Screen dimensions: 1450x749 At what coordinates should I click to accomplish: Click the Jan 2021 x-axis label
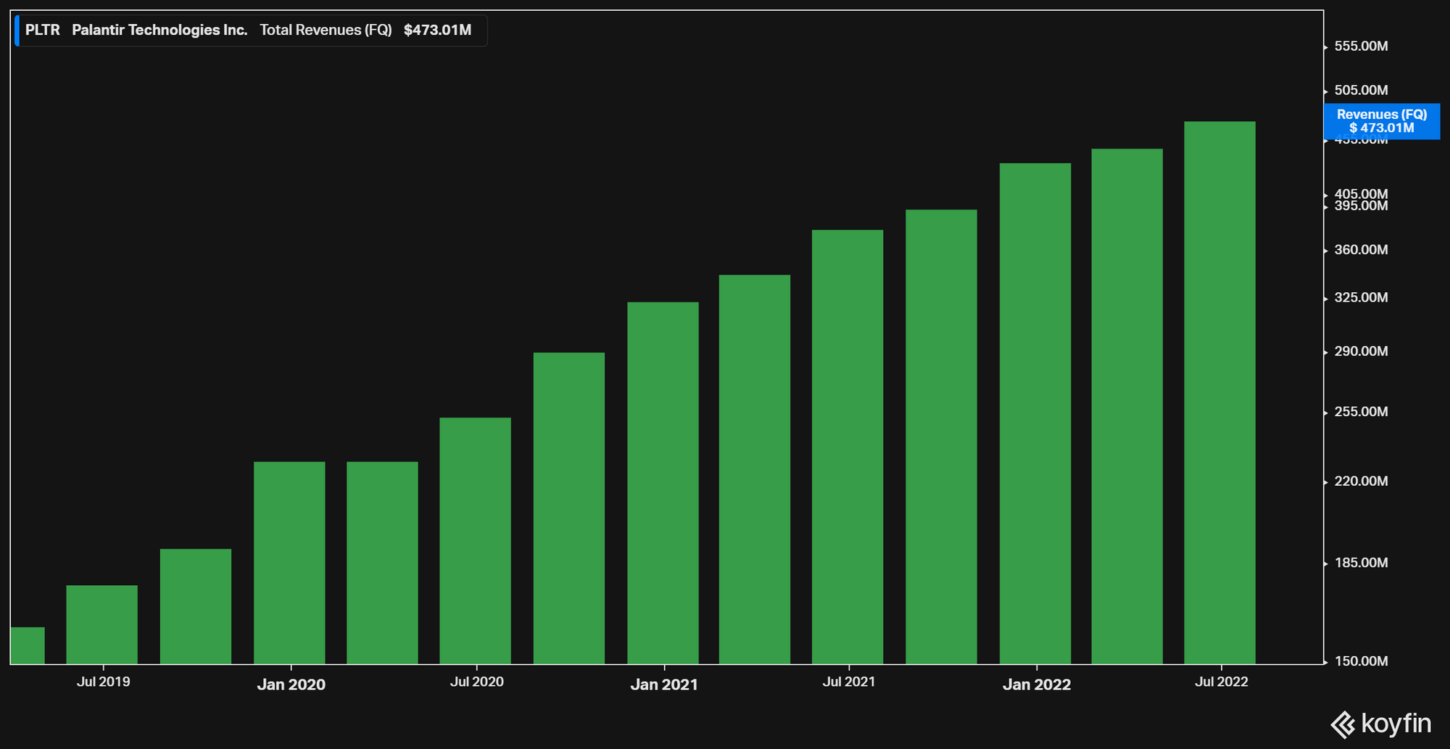(x=664, y=684)
